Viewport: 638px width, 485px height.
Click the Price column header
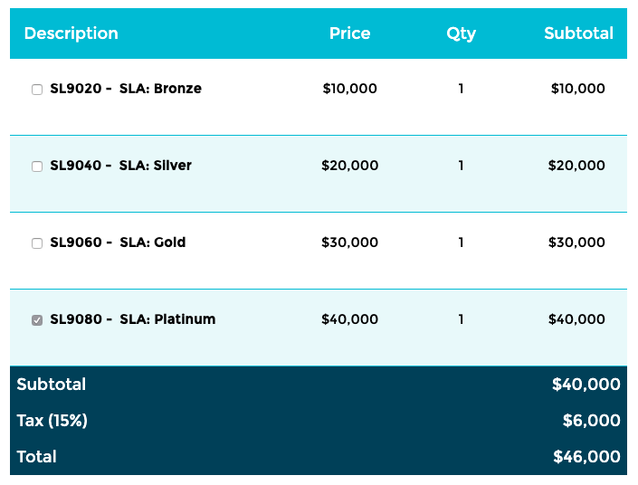[x=349, y=33]
